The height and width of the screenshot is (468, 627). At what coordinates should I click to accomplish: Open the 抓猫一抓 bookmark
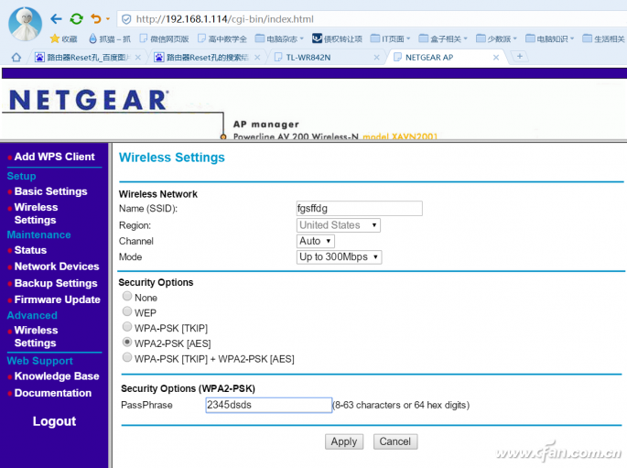(110, 38)
